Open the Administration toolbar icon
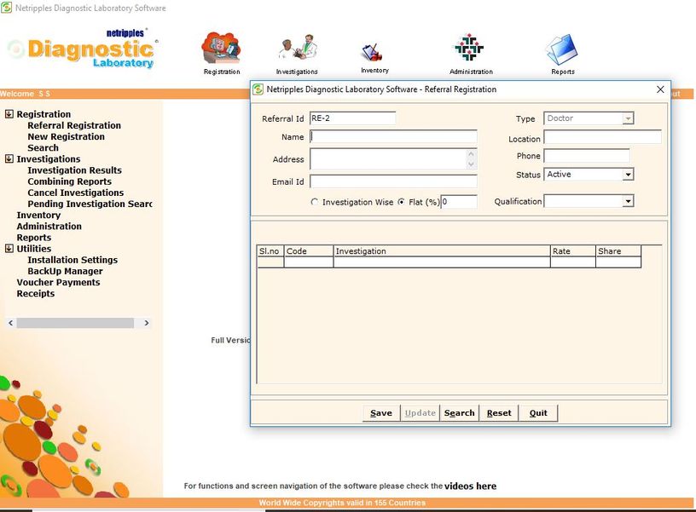 coord(469,47)
